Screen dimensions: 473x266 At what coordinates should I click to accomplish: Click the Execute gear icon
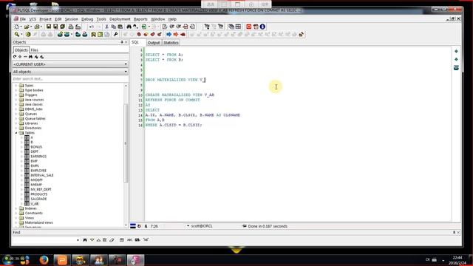tap(28, 35)
